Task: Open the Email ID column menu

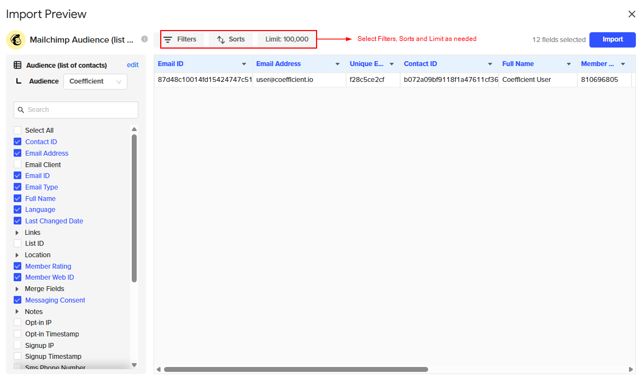Action: (244, 64)
